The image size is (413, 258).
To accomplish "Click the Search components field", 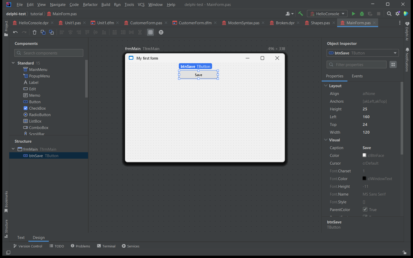I will tap(49, 53).
